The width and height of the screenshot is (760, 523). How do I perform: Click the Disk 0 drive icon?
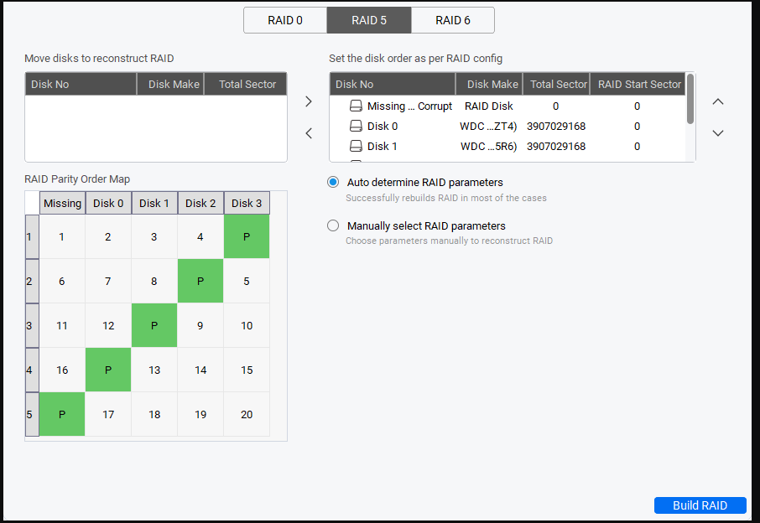tap(357, 127)
